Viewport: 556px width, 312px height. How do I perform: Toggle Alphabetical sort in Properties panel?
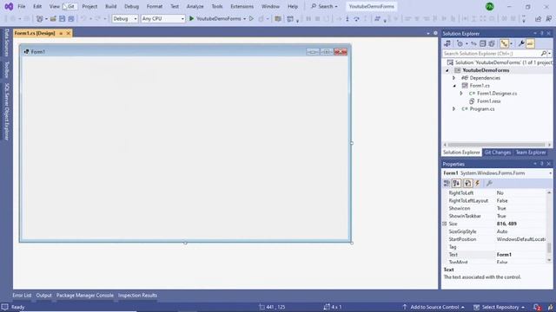point(456,183)
